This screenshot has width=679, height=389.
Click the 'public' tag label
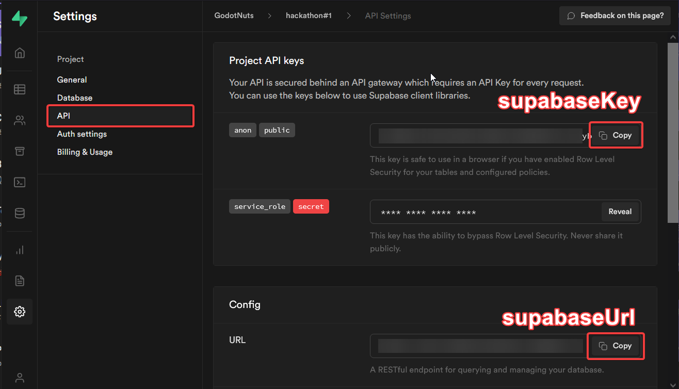[277, 130]
